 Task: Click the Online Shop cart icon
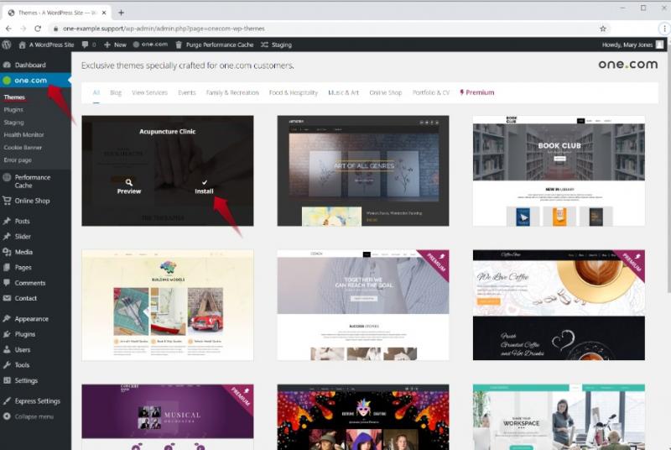tap(7, 201)
